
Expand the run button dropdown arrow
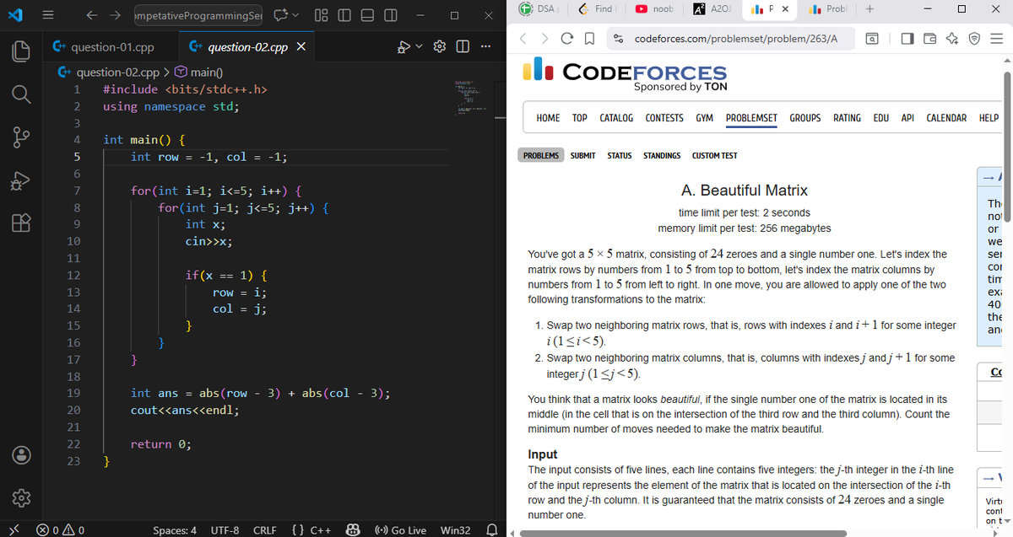tap(420, 48)
